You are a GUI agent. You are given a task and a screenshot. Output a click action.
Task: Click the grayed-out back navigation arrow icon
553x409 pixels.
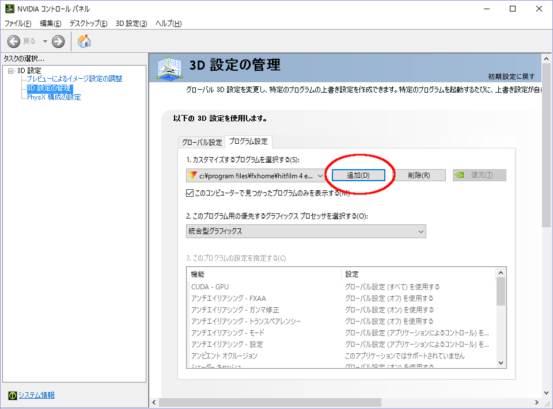(x=14, y=41)
